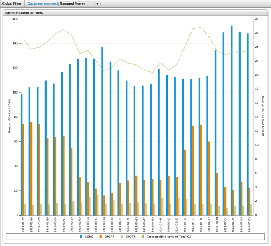Open the Customer segment Managed Money dropdown

tap(79, 3)
